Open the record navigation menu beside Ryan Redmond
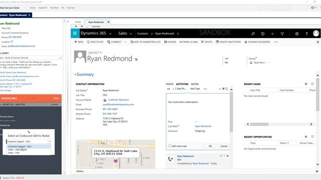321x180 pixels. (136, 59)
